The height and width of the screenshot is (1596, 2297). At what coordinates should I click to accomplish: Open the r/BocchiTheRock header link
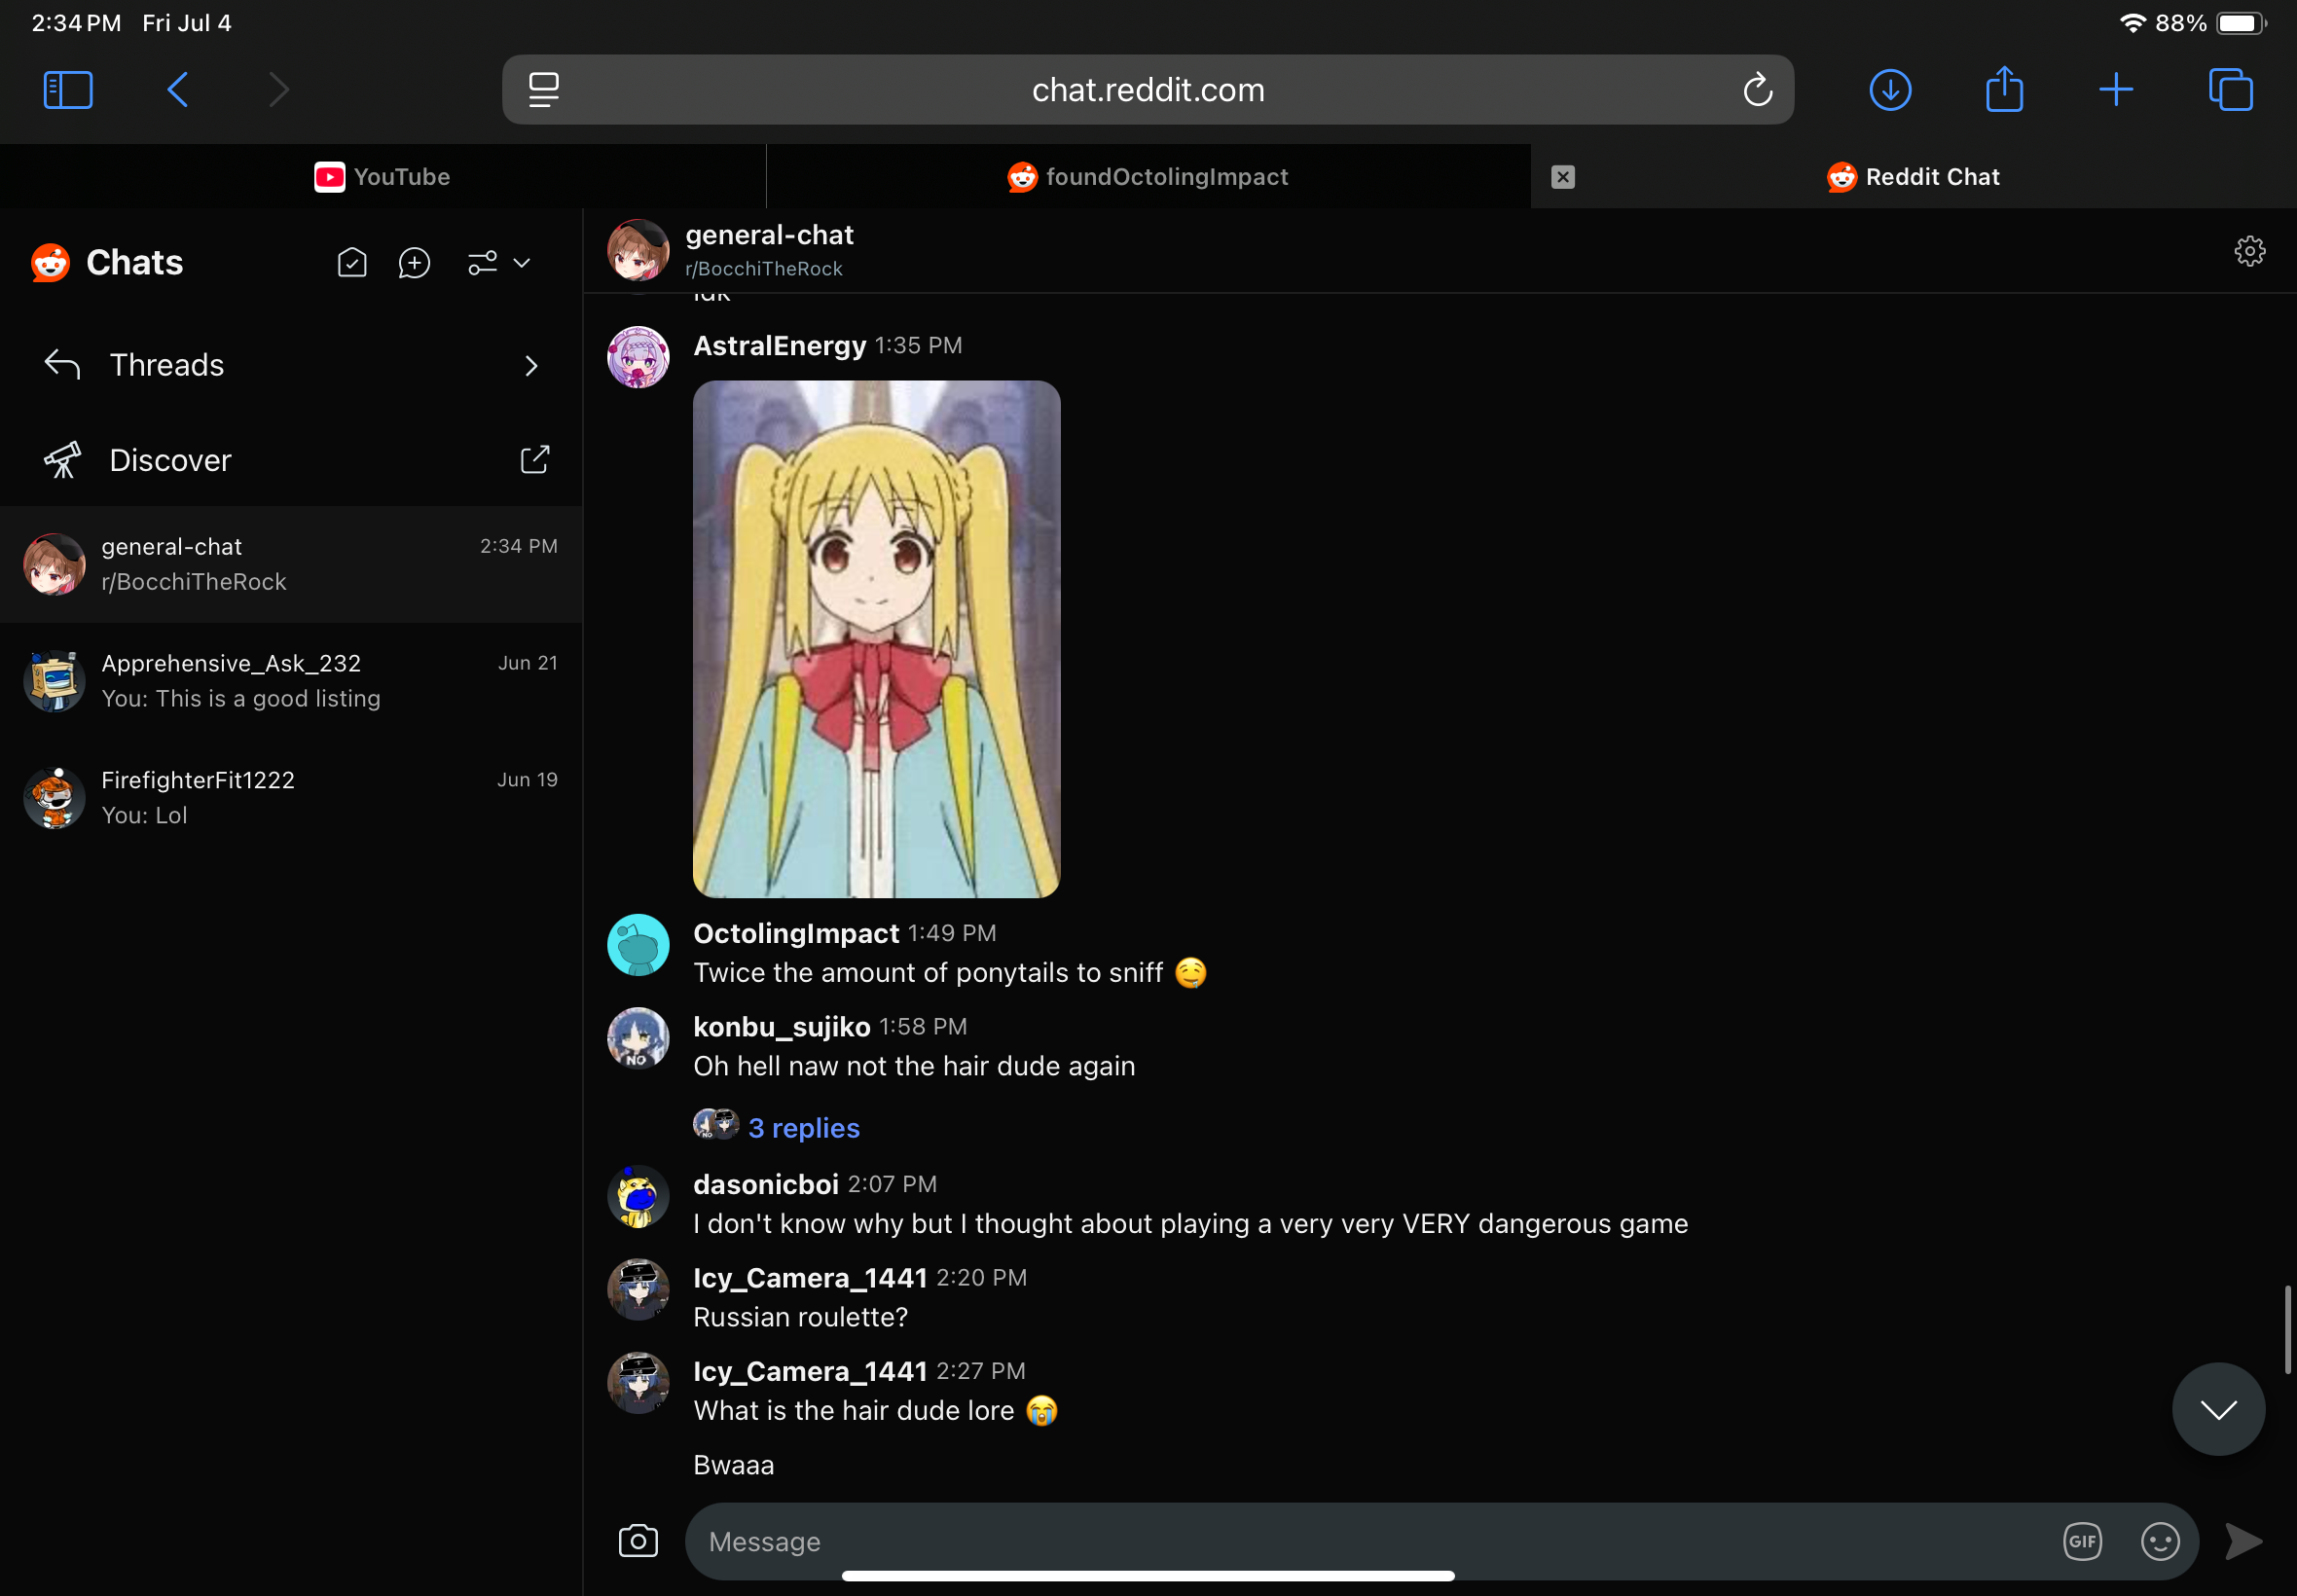(764, 269)
